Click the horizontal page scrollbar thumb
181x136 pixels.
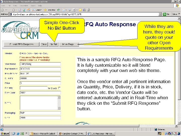coord(71,126)
